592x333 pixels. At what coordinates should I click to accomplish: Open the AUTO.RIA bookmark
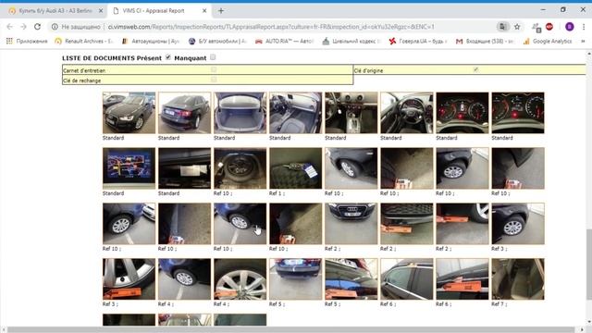(x=284, y=41)
